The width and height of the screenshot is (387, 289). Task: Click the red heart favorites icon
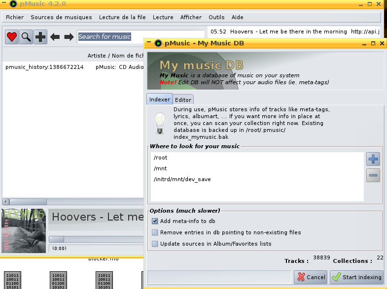point(12,37)
